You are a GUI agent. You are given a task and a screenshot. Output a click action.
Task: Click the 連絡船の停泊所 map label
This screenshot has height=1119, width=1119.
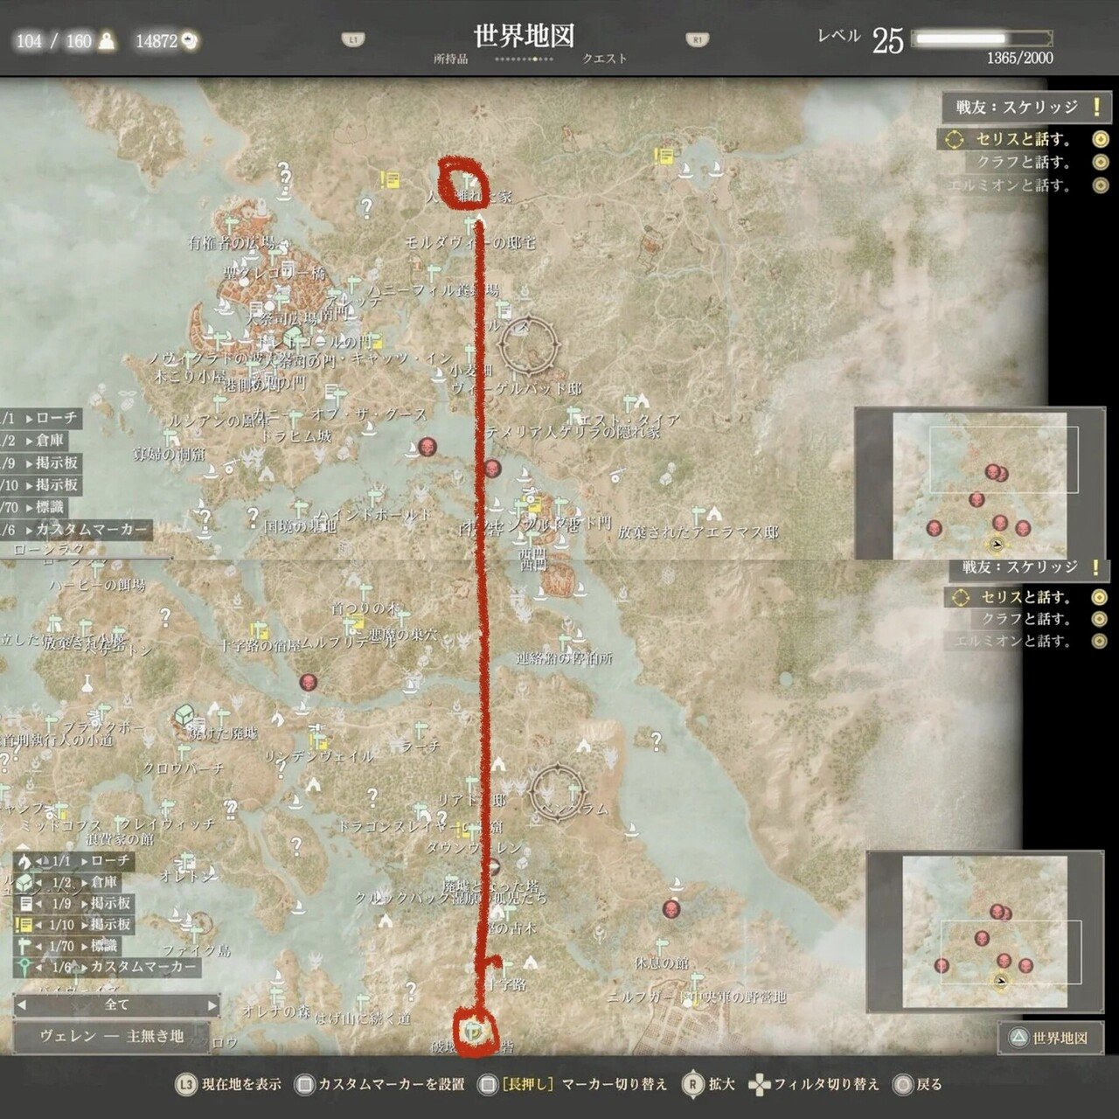coord(564,659)
